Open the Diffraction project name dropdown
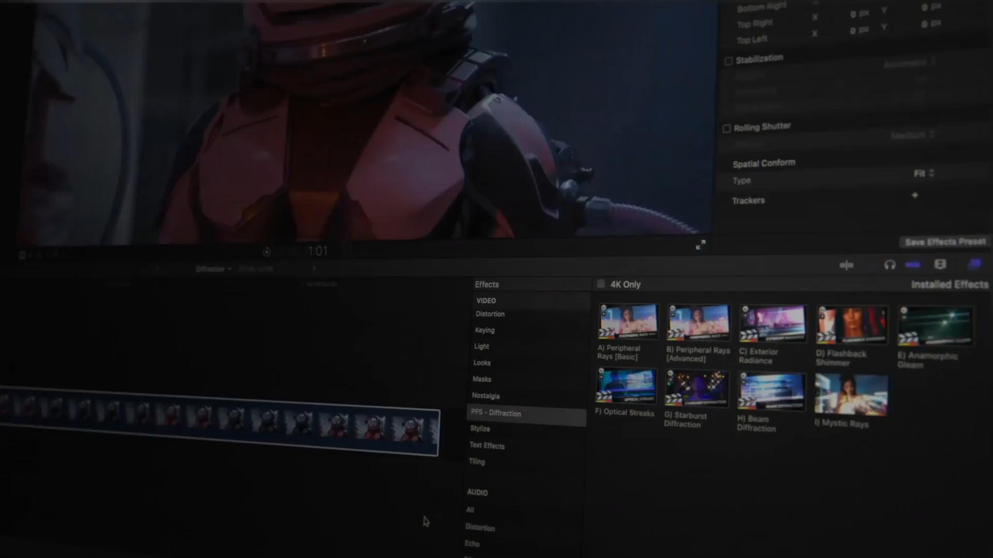 214,269
